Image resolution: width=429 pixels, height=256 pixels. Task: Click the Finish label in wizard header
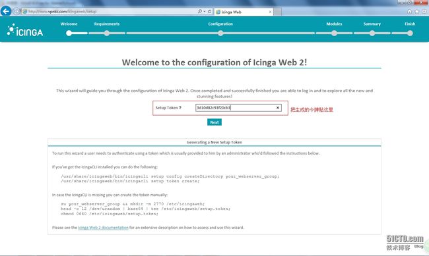[410, 24]
